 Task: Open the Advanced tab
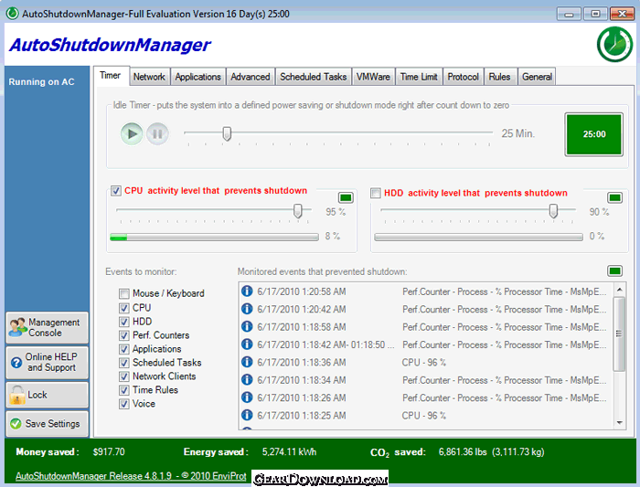251,77
